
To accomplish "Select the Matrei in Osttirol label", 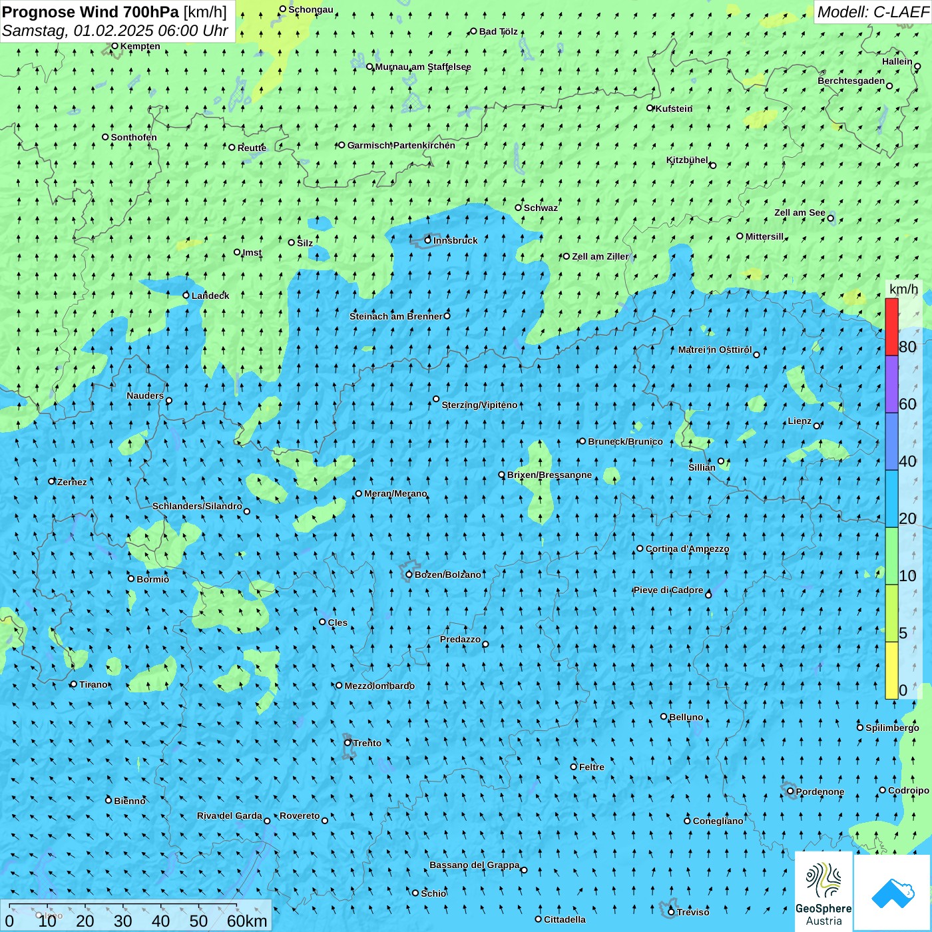I will (715, 349).
